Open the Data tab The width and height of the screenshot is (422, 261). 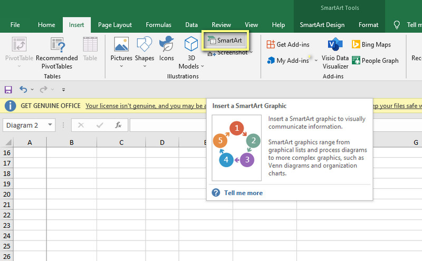191,25
